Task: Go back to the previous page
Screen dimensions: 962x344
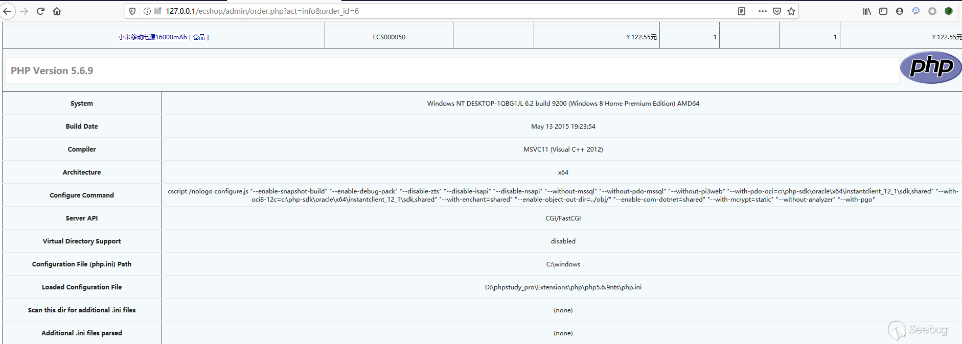Action: coord(7,11)
